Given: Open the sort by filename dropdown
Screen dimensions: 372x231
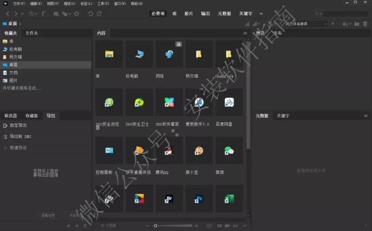Looking at the screenshot, I should [306, 24].
